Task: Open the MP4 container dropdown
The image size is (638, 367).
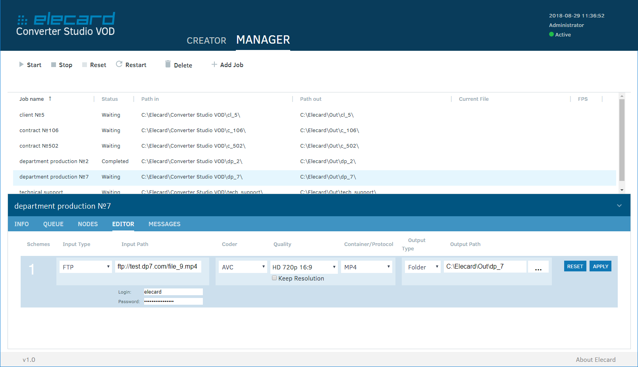Action: click(x=366, y=267)
